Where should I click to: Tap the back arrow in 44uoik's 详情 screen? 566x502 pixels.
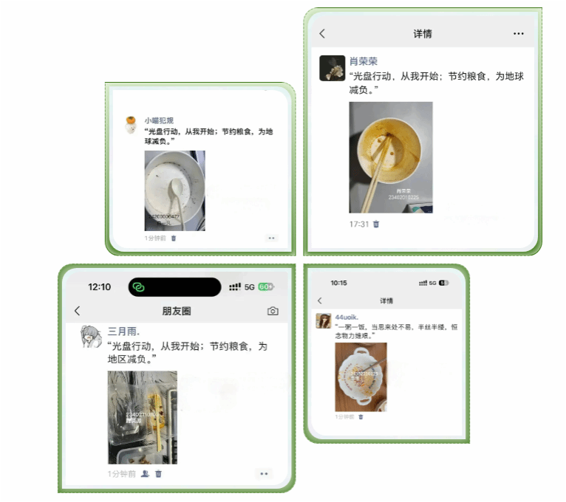point(320,300)
